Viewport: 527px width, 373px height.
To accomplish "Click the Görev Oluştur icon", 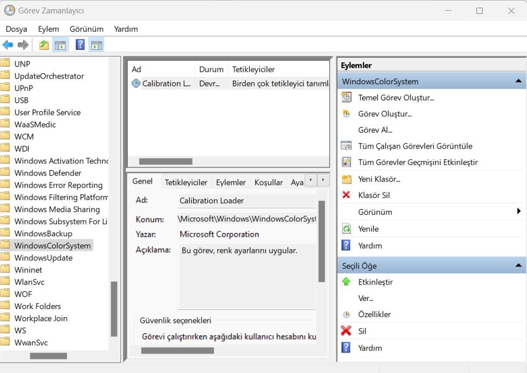I will (346, 114).
